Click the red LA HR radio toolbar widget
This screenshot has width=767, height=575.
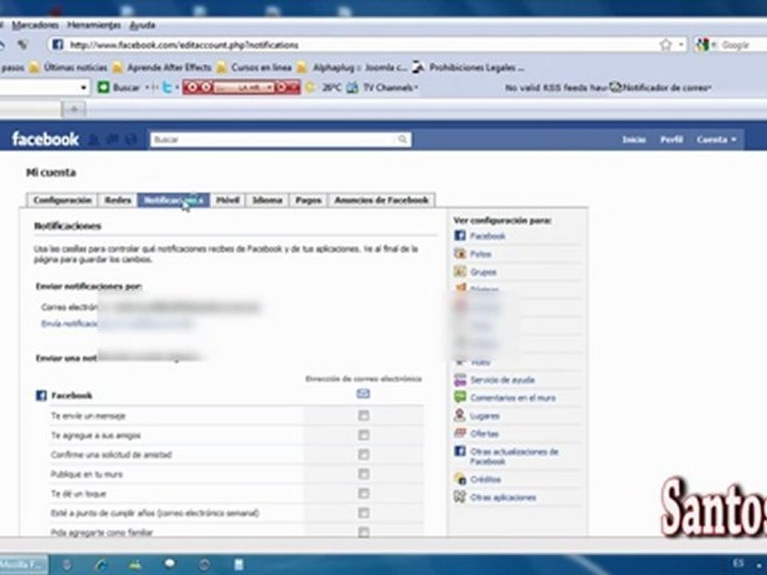241,88
